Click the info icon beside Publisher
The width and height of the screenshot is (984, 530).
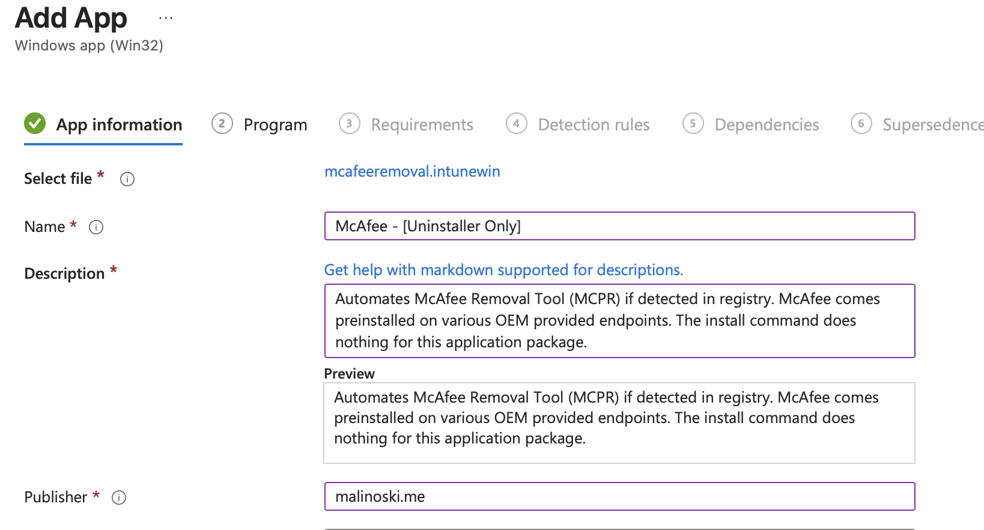point(119,498)
